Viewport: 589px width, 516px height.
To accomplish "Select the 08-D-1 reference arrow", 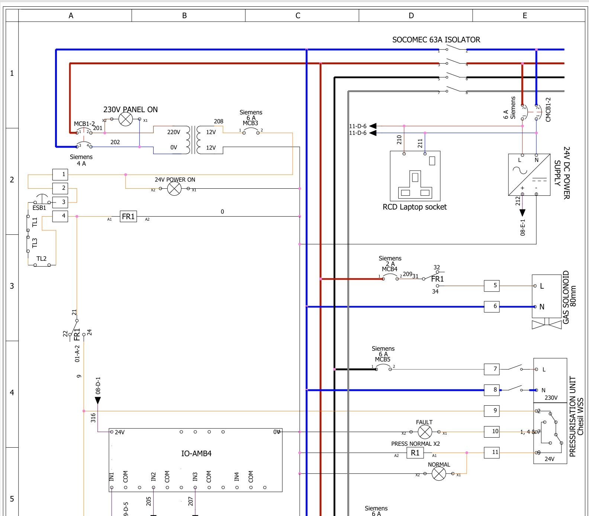I will 98,400.
